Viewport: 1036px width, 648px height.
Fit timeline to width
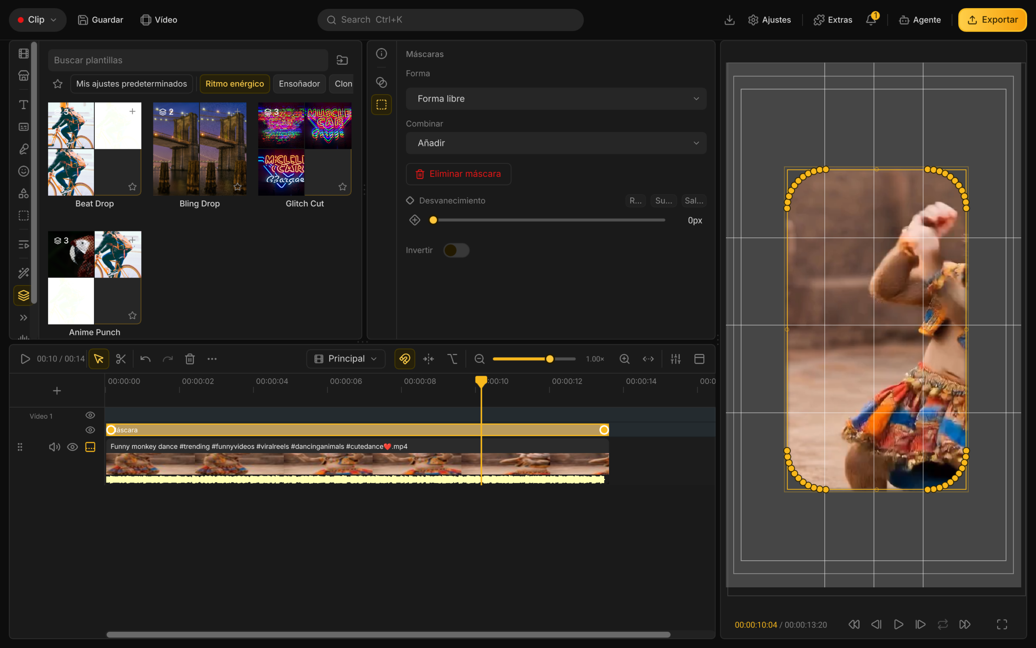point(648,359)
